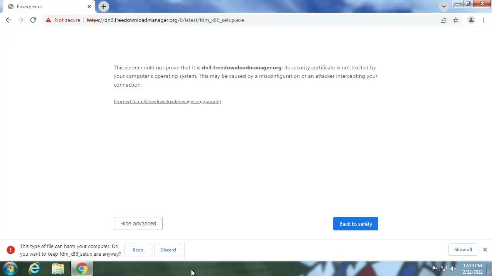Open the Chrome three-dot menu
The image size is (492, 276).
click(x=484, y=20)
